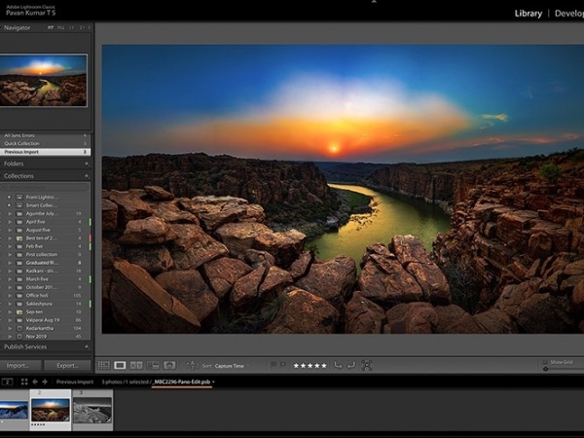584x438 pixels.
Task: Rotate photo clockwise
Action: (x=350, y=365)
